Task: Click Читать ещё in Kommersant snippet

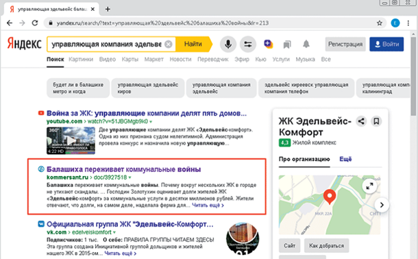Action: click(x=208, y=206)
